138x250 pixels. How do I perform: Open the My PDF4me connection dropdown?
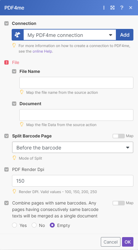(x=70, y=35)
